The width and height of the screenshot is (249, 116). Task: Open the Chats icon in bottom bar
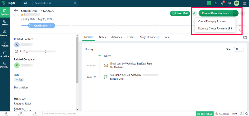(x=6, y=114)
